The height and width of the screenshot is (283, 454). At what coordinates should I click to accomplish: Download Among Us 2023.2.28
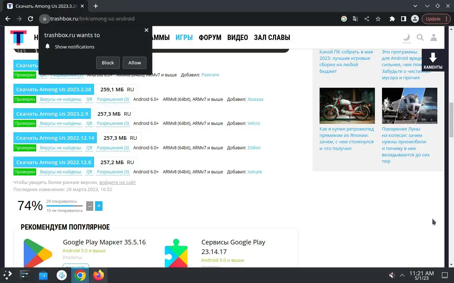coord(54,89)
